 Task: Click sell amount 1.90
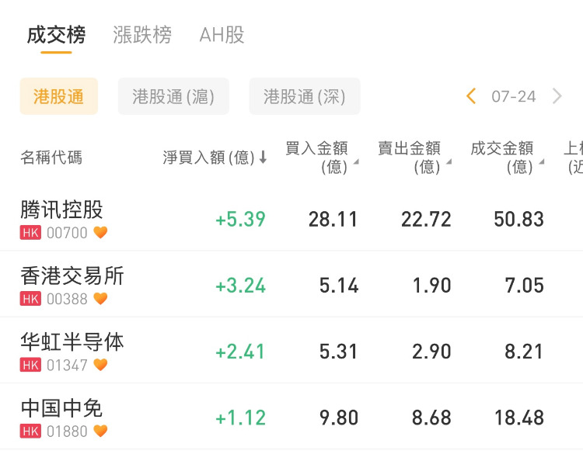pos(432,286)
